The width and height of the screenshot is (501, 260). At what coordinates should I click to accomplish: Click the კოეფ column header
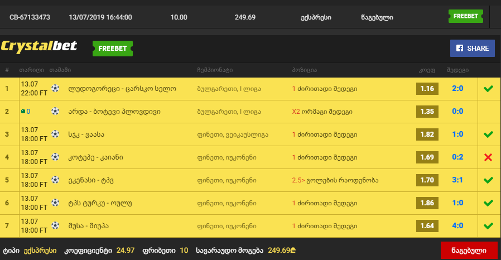pos(427,70)
